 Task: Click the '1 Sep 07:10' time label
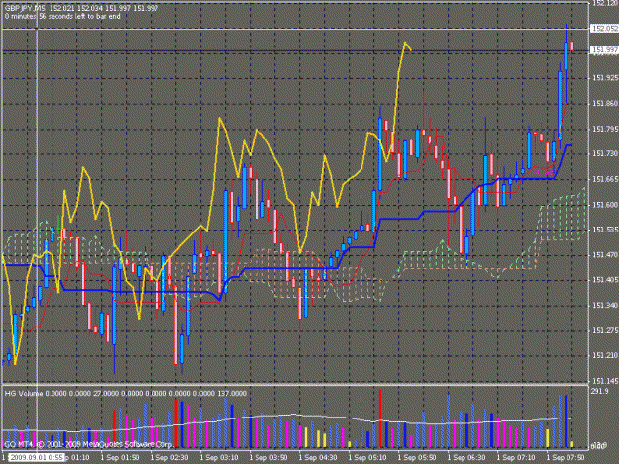(516, 458)
